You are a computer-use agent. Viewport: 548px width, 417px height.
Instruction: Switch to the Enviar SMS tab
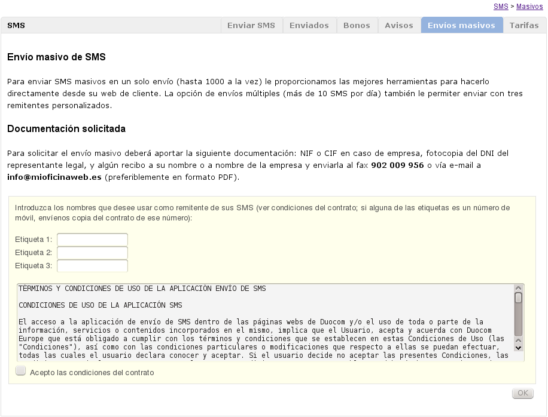tap(251, 26)
